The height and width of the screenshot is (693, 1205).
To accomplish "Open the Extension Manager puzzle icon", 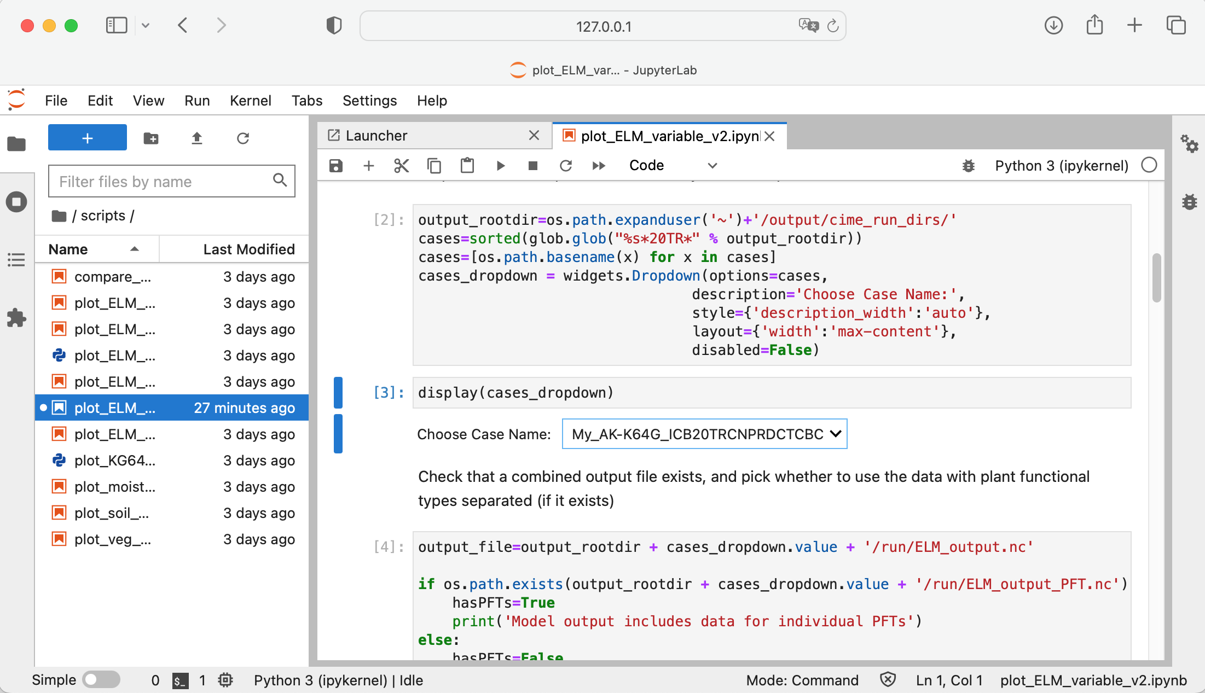I will click(x=16, y=318).
